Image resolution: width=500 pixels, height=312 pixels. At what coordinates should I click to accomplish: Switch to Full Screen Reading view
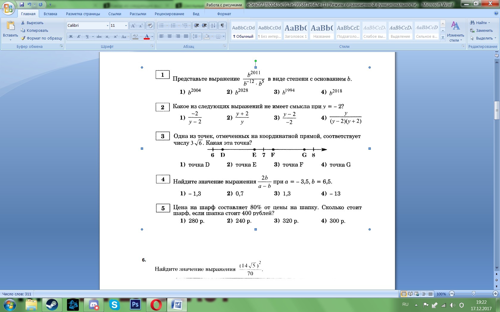pyautogui.click(x=410, y=294)
